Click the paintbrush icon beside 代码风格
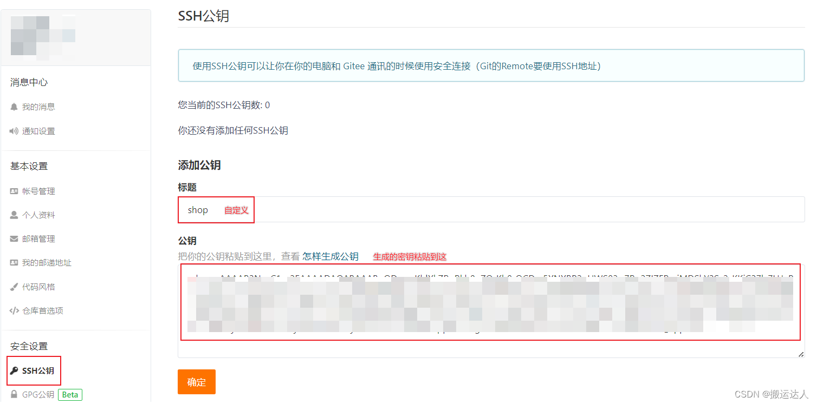This screenshot has height=404, width=817. [x=14, y=287]
